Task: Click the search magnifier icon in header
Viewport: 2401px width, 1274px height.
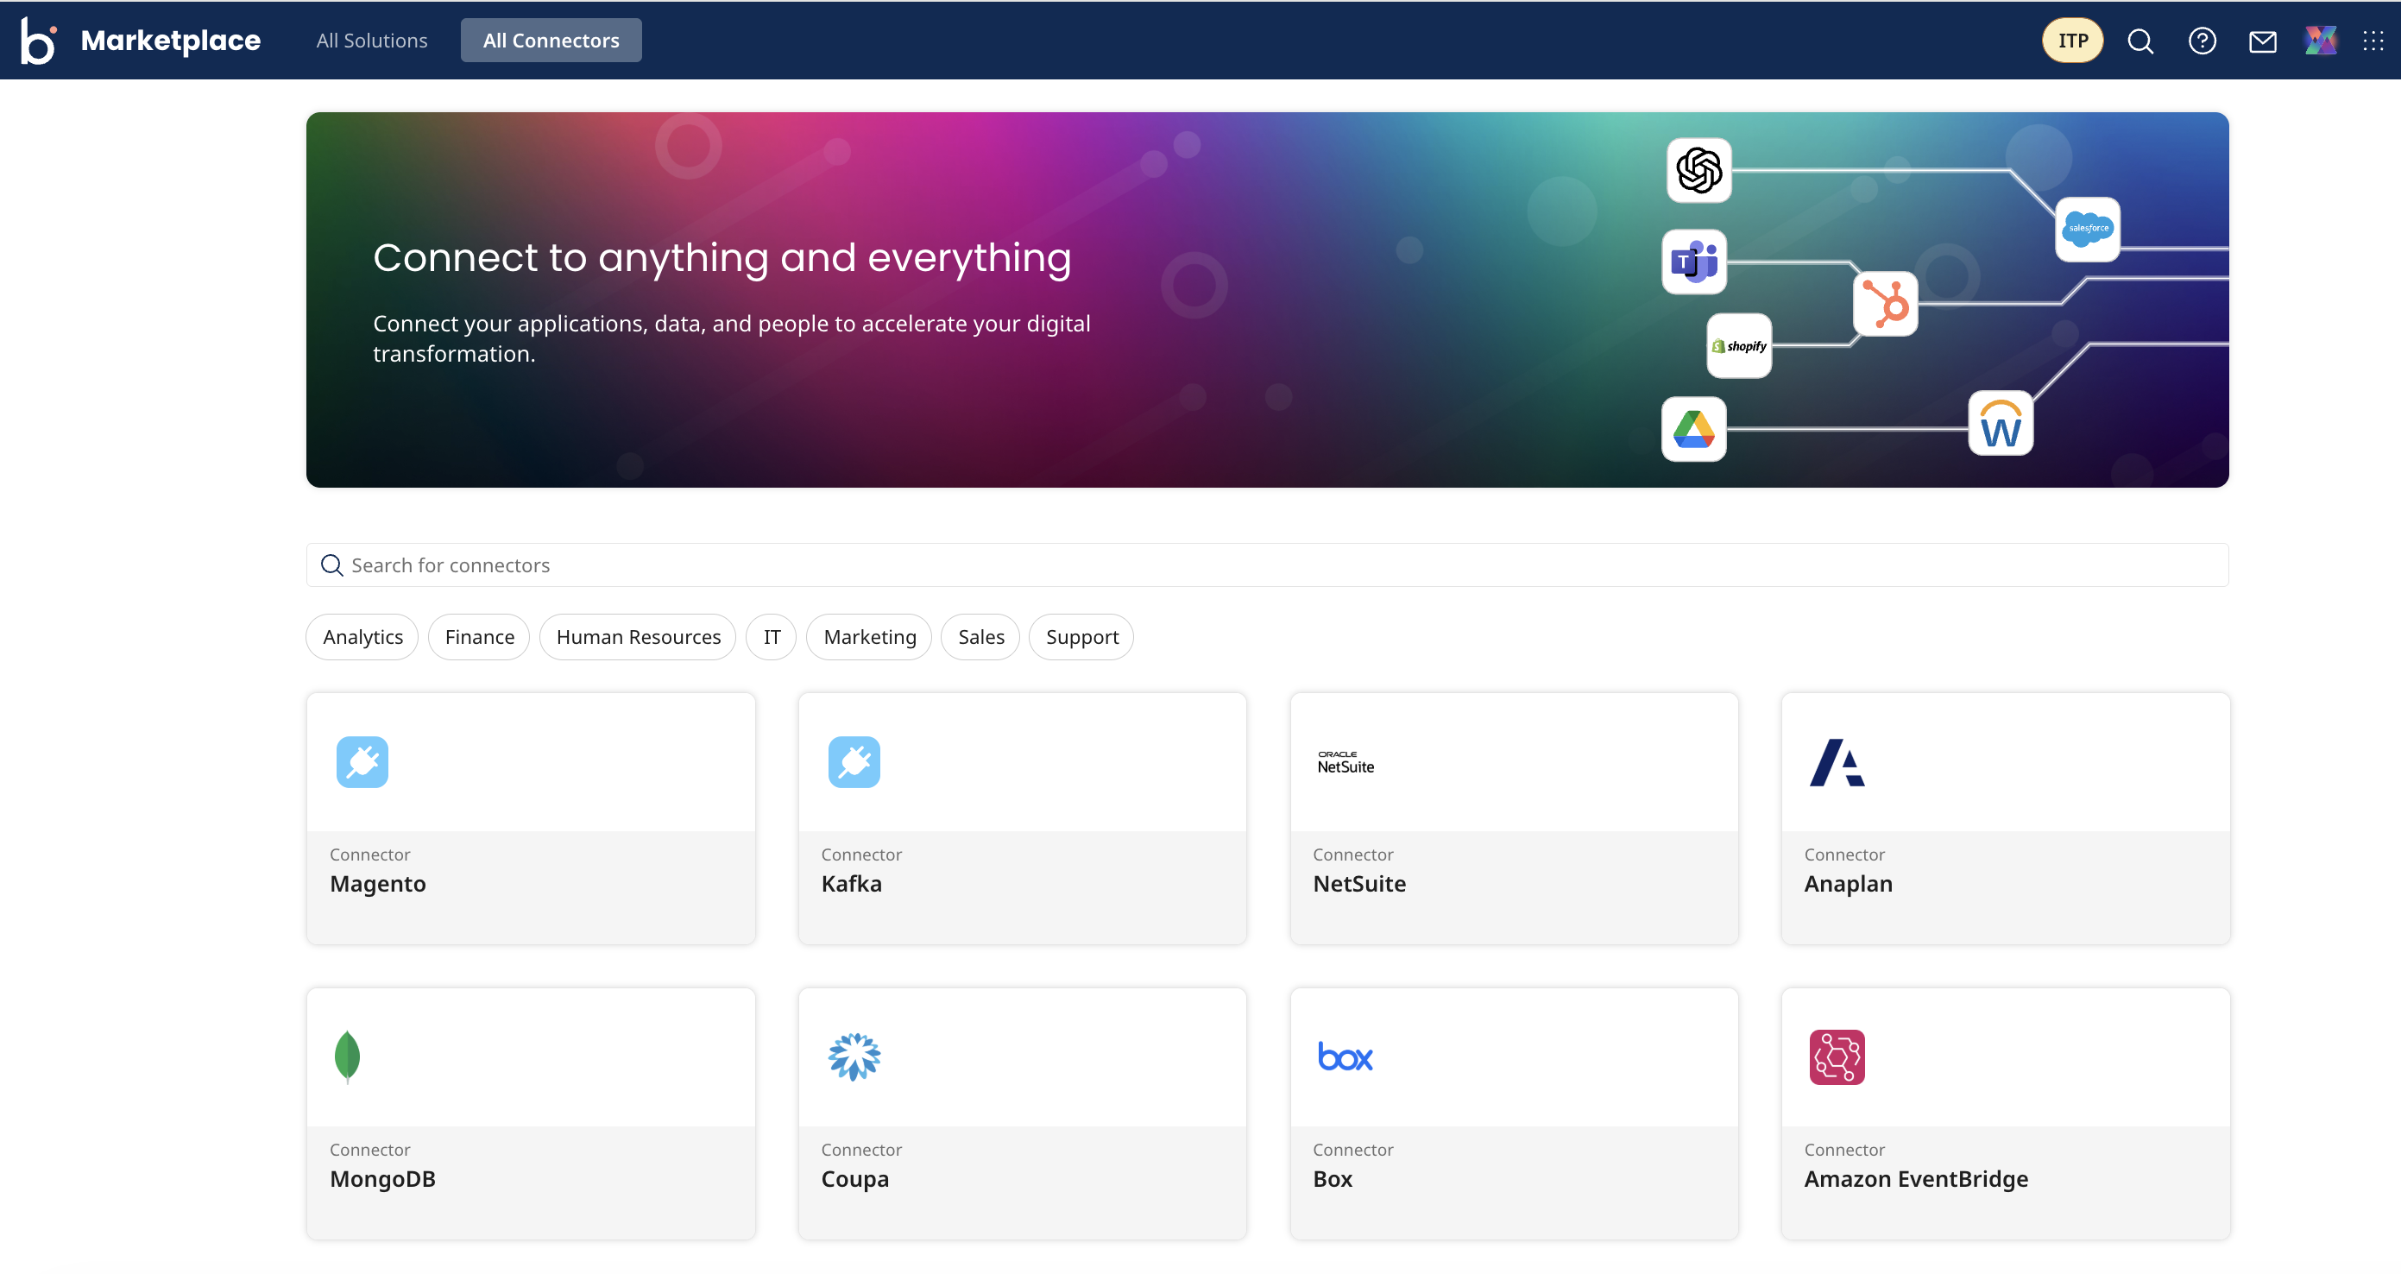Action: pos(2140,41)
